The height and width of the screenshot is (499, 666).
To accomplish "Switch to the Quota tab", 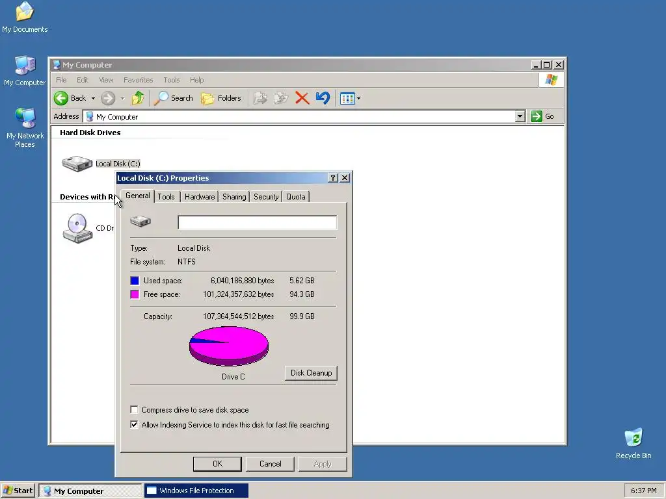I will [x=296, y=196].
